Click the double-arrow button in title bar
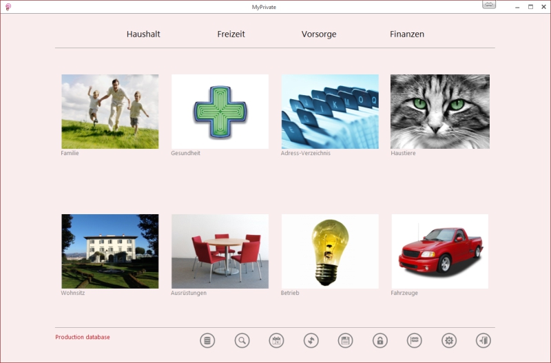551x363 pixels. (x=489, y=6)
